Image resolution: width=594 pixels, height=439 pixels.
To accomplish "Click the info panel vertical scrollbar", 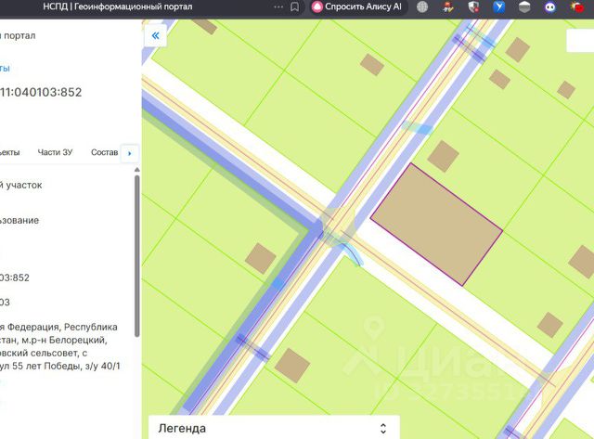I will (x=137, y=255).
